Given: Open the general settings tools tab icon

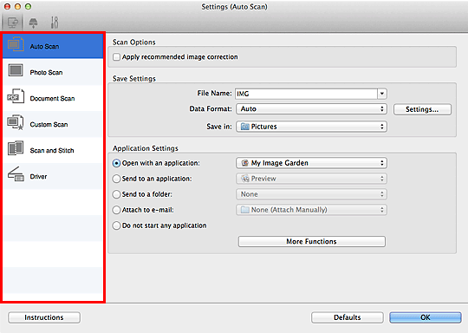Looking at the screenshot, I should pos(55,23).
